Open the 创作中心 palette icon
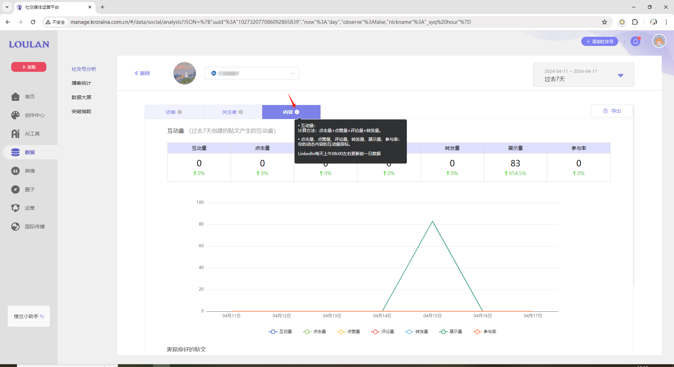 tap(15, 115)
